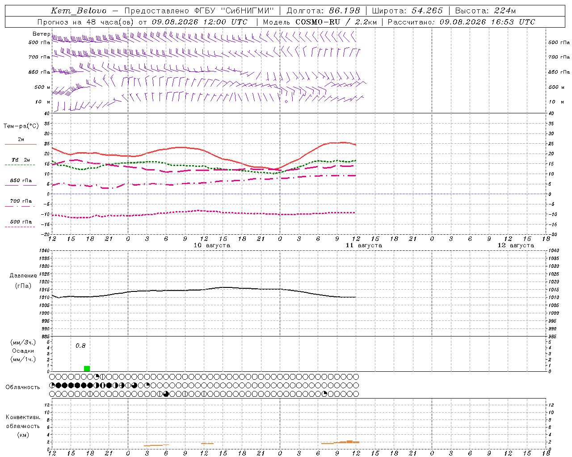Click the COSMO-RU model name
Viewport: 572px width, 457px height.
click(x=318, y=22)
